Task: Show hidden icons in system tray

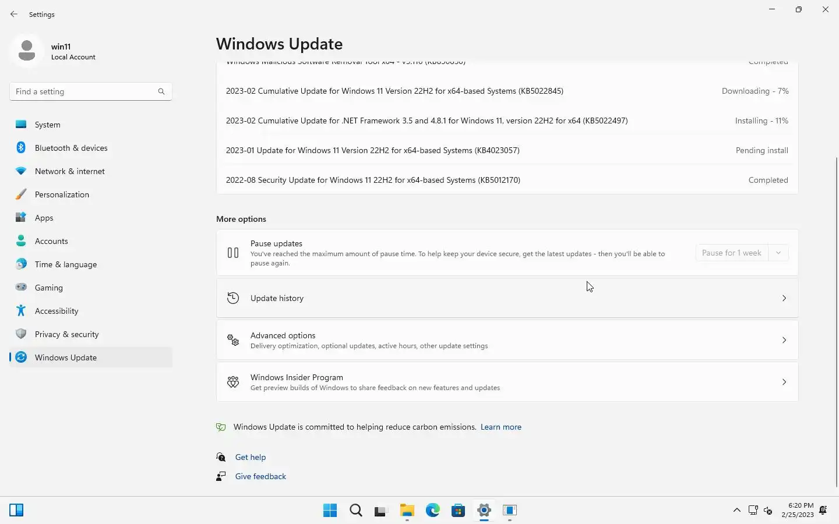Action: coord(736,511)
